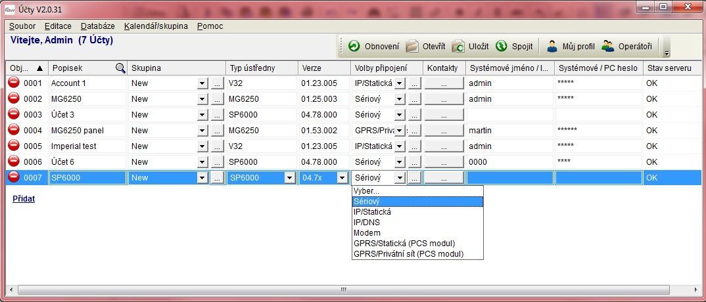Open account with Otevřít folder icon

(412, 47)
